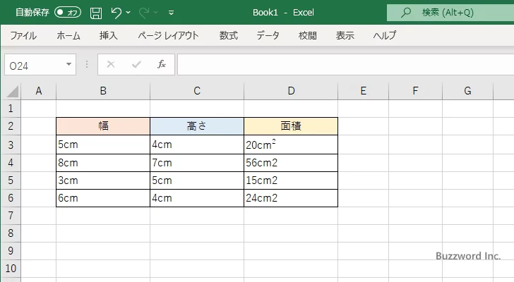This screenshot has width=514, height=282.
Task: Select column E header
Action: point(363,91)
